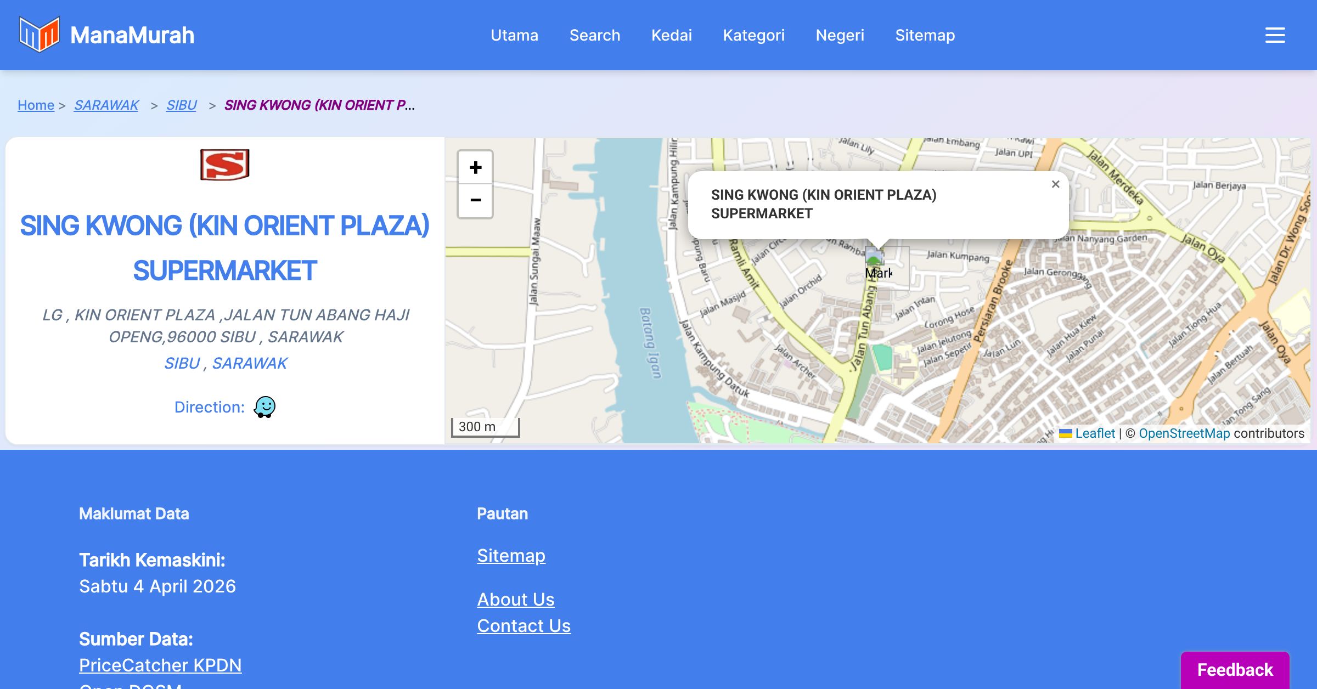Screen dimensions: 1317x689
Task: Open PriceCatcher KPDN source link
Action: [x=160, y=665]
